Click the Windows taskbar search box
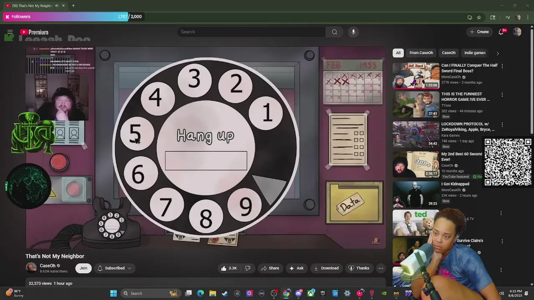 150,293
